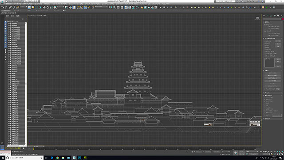
Task: Click the Auto Key button
Action: click(x=241, y=152)
